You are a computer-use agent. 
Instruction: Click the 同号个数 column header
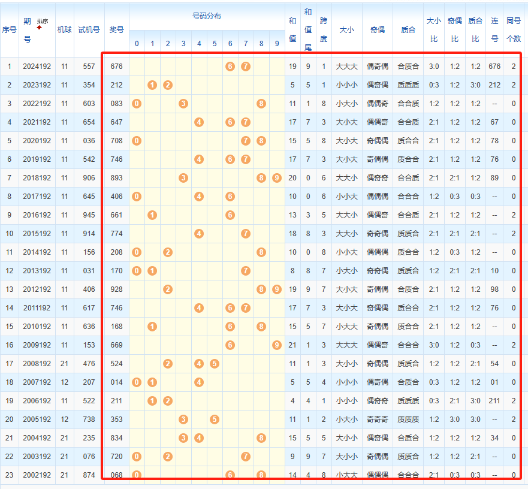tap(514, 29)
